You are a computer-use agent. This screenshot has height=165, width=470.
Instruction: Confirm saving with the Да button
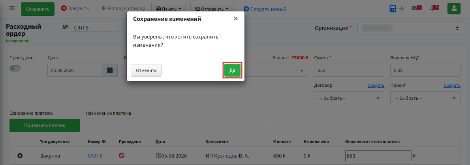pyautogui.click(x=232, y=70)
